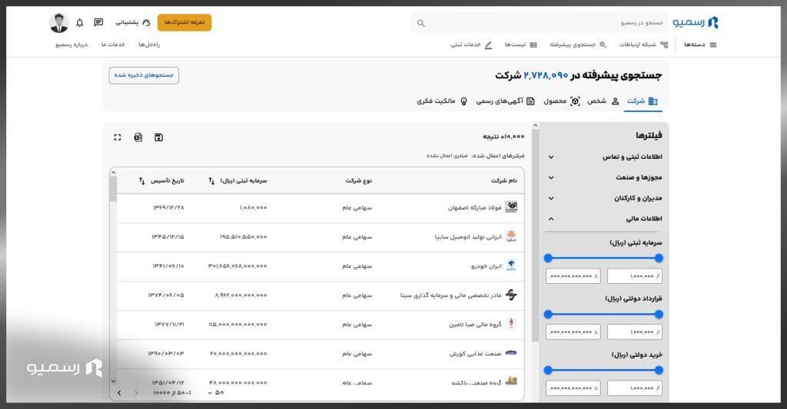Click the سایپا company logo
787x409 pixels.
pos(511,236)
